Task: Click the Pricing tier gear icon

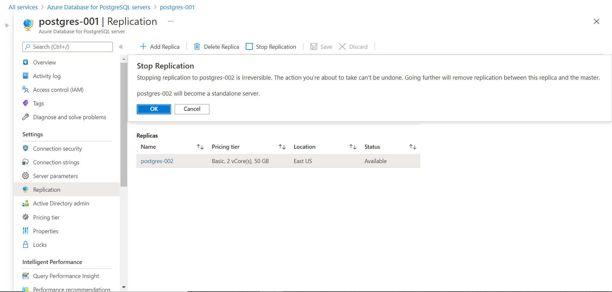Action: click(x=26, y=217)
